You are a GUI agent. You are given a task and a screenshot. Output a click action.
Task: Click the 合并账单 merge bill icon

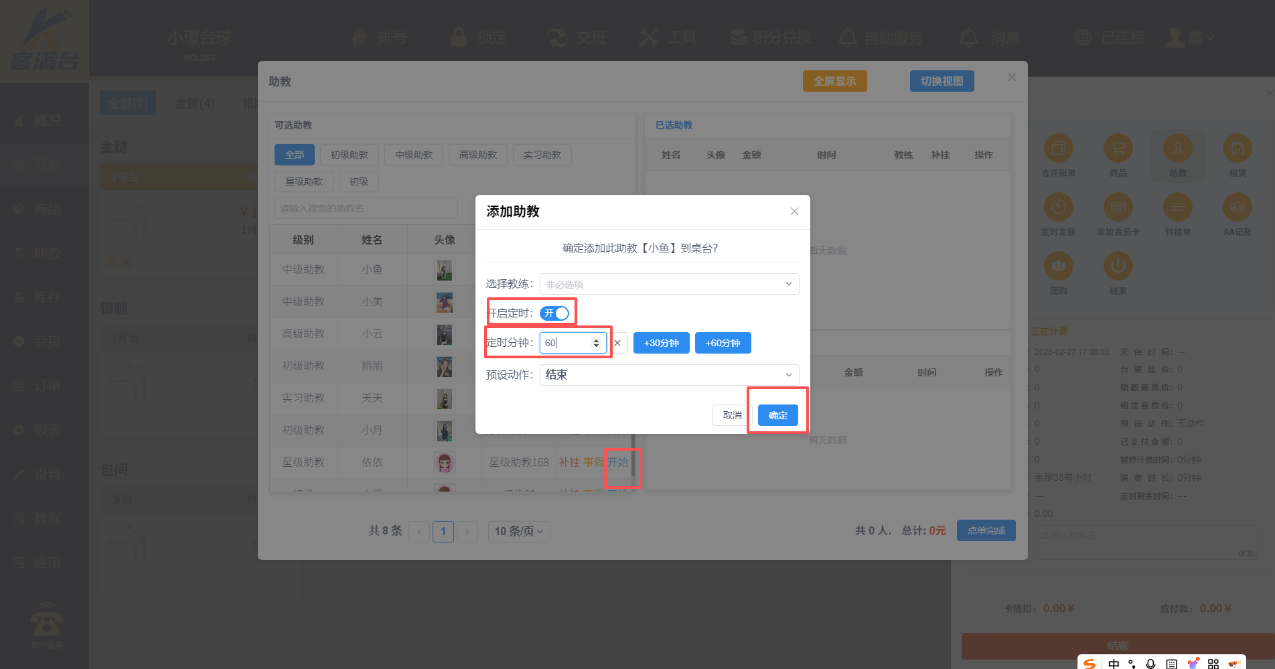tap(1058, 148)
